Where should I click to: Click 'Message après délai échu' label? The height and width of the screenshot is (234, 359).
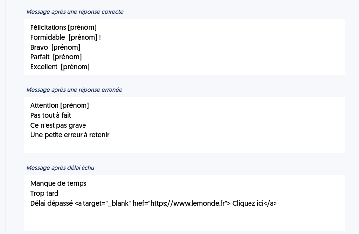pyautogui.click(x=60, y=168)
